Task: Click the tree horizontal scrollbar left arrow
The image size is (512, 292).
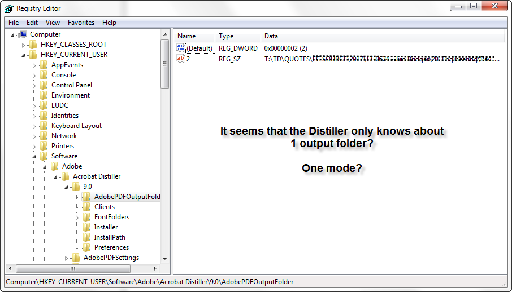Action: click(10, 268)
